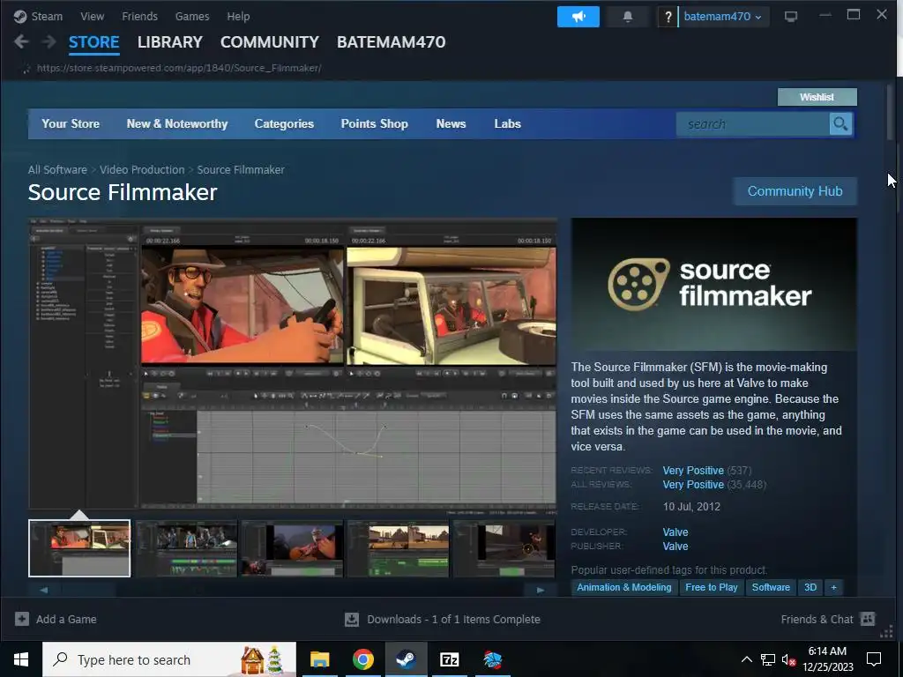The image size is (903, 677).
Task: Click thumbnail strip left arrow
Action: tap(44, 590)
